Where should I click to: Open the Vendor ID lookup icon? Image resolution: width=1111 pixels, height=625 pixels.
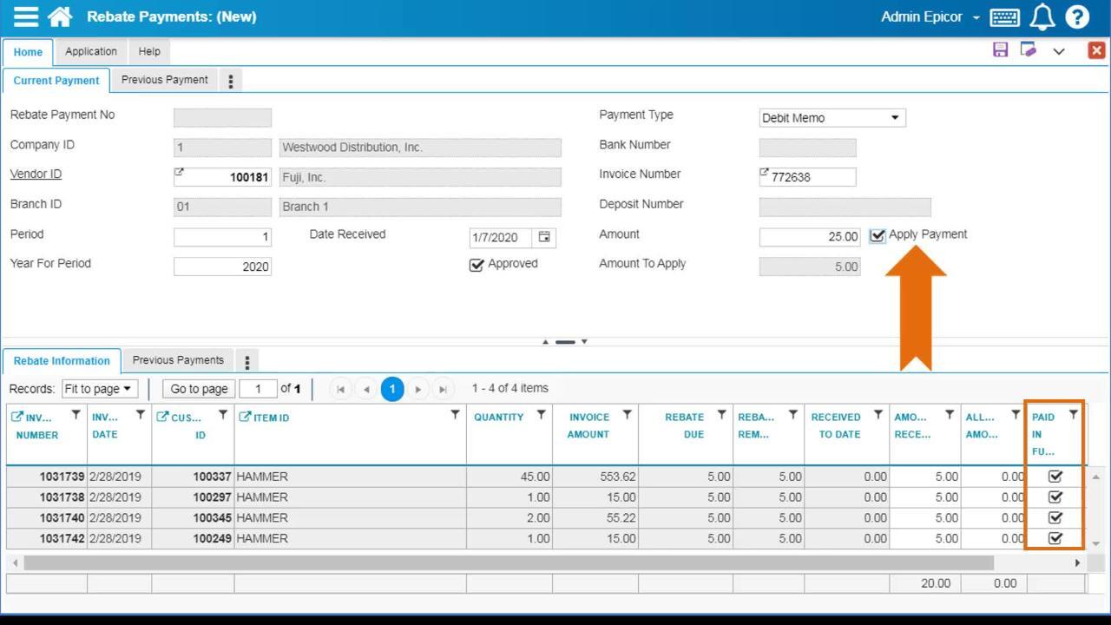point(180,173)
